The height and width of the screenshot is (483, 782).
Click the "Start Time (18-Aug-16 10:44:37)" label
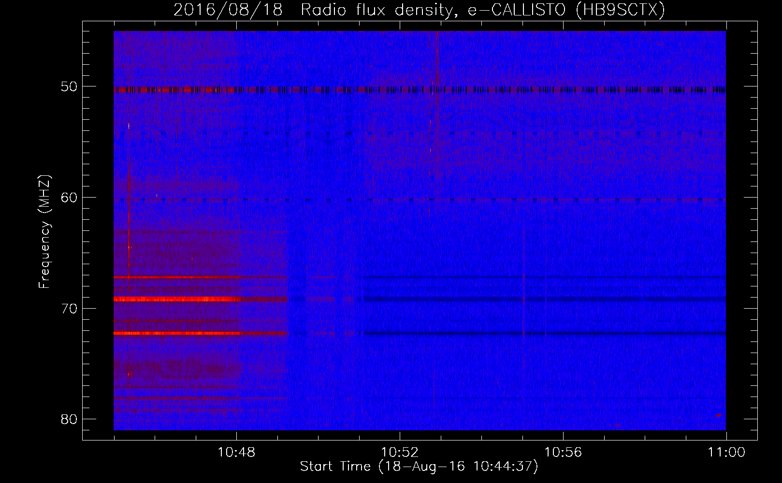pyautogui.click(x=419, y=467)
